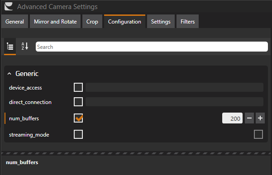Image resolution: width=272 pixels, height=175 pixels.
Task: Click the Advanced Camera Settings title
Action: coord(57,7)
